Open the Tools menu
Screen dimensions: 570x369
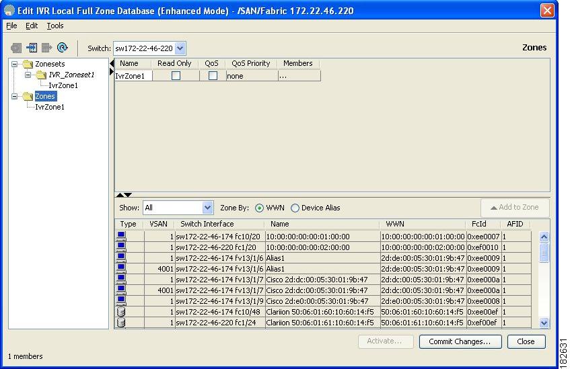55,26
